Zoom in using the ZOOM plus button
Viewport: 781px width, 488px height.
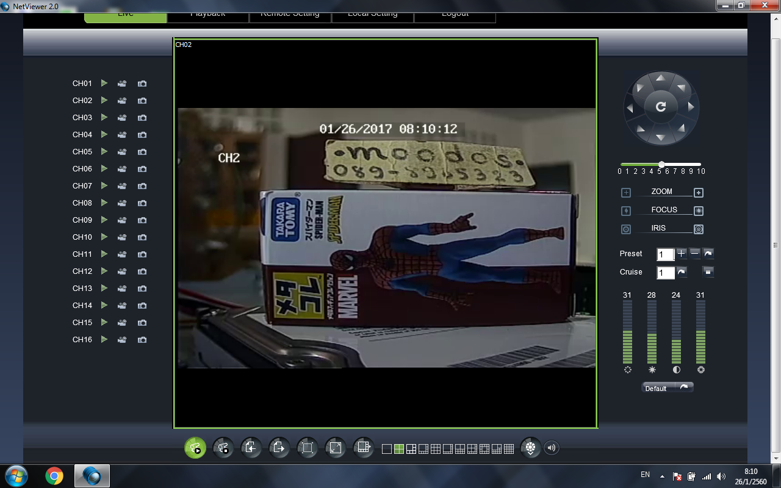[699, 193]
